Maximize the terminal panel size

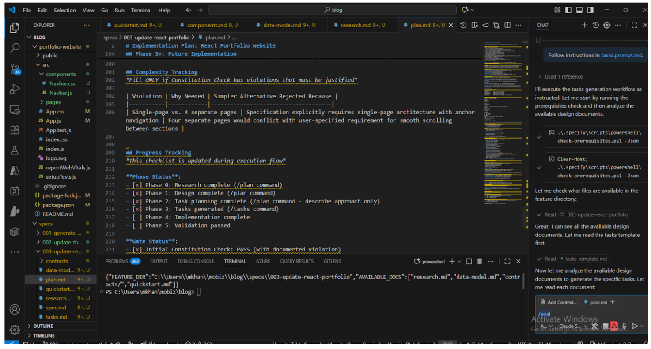coord(507,261)
